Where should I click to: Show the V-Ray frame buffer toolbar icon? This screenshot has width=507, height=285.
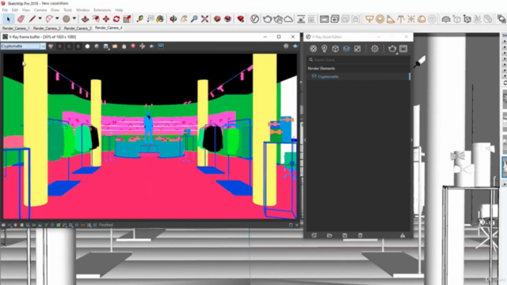(324, 19)
